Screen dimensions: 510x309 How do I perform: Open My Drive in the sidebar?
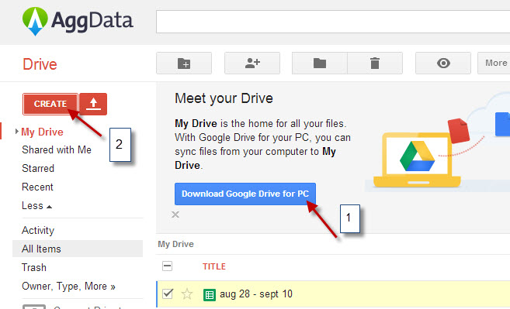pyautogui.click(x=42, y=132)
